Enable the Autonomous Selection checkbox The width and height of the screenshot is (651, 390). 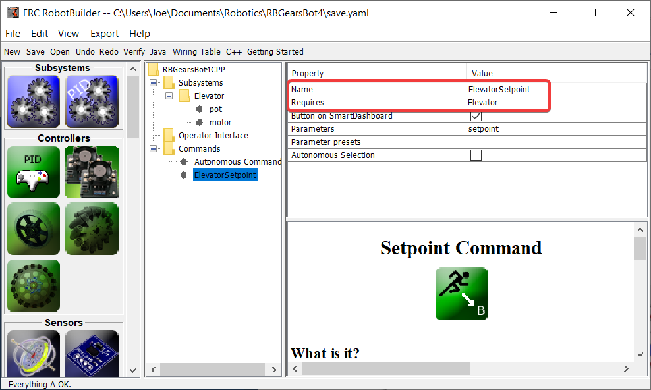click(476, 155)
